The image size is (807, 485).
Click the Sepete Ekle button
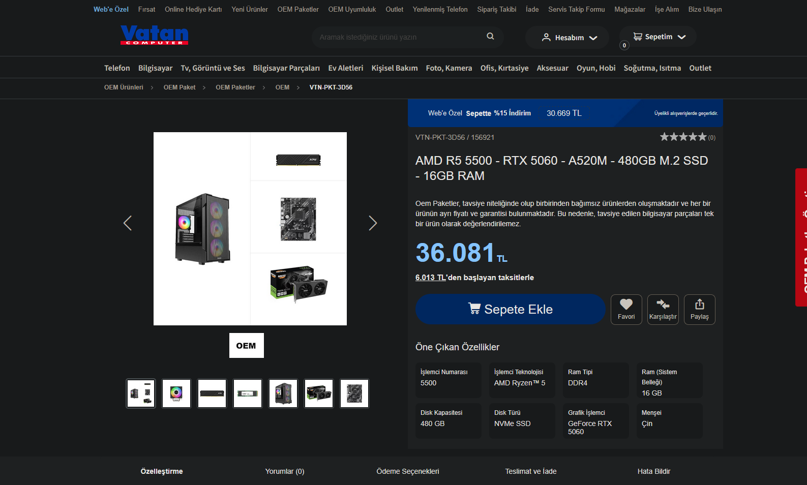pyautogui.click(x=511, y=309)
